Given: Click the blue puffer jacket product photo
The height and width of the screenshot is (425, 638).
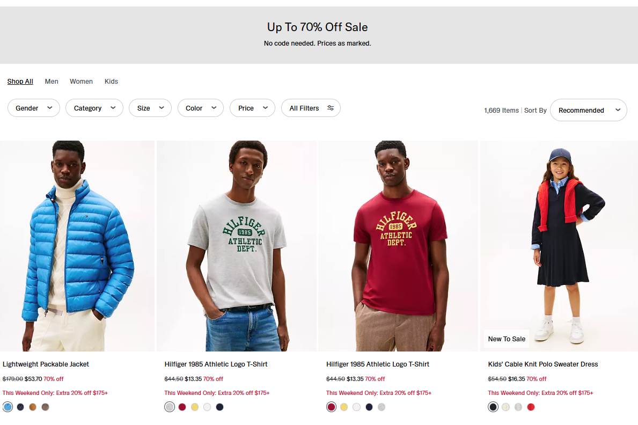Looking at the screenshot, I should 77,246.
